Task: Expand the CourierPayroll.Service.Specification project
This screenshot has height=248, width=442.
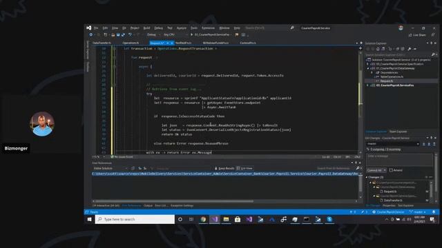Action: tap(367, 64)
